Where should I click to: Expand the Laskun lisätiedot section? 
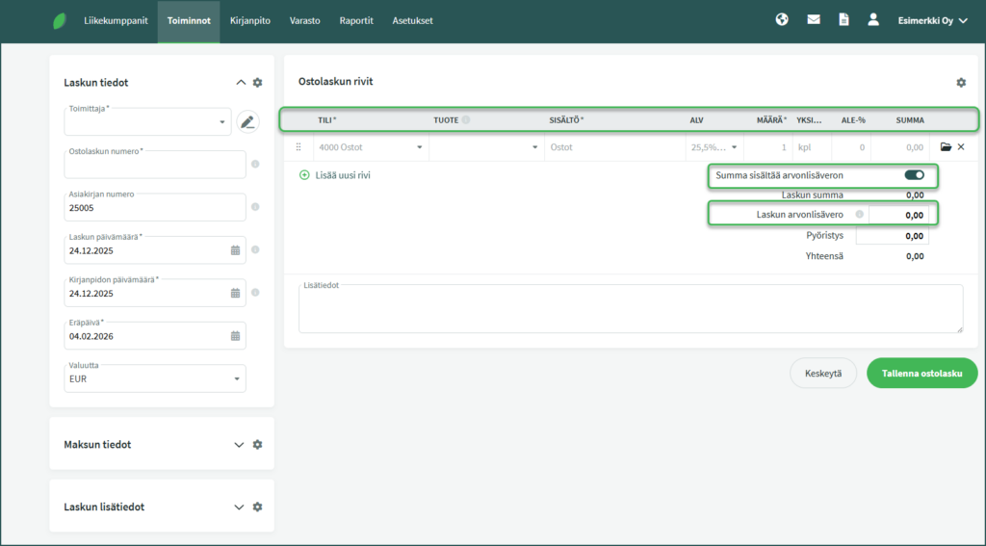point(240,507)
